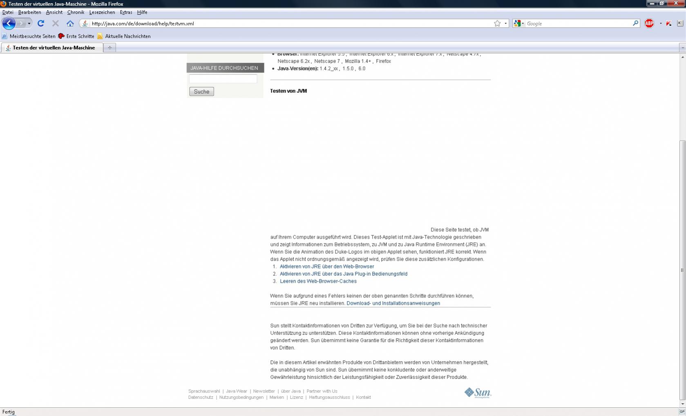Open the Hilfe menu
Image resolution: width=686 pixels, height=416 pixels.
(x=142, y=12)
